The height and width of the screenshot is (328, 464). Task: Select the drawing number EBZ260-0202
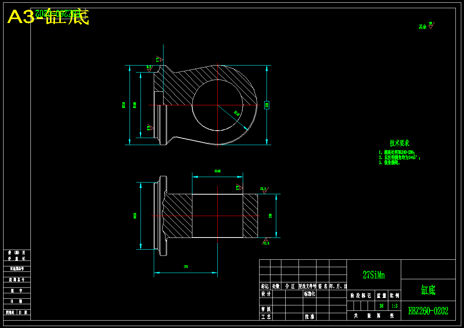[428, 311]
